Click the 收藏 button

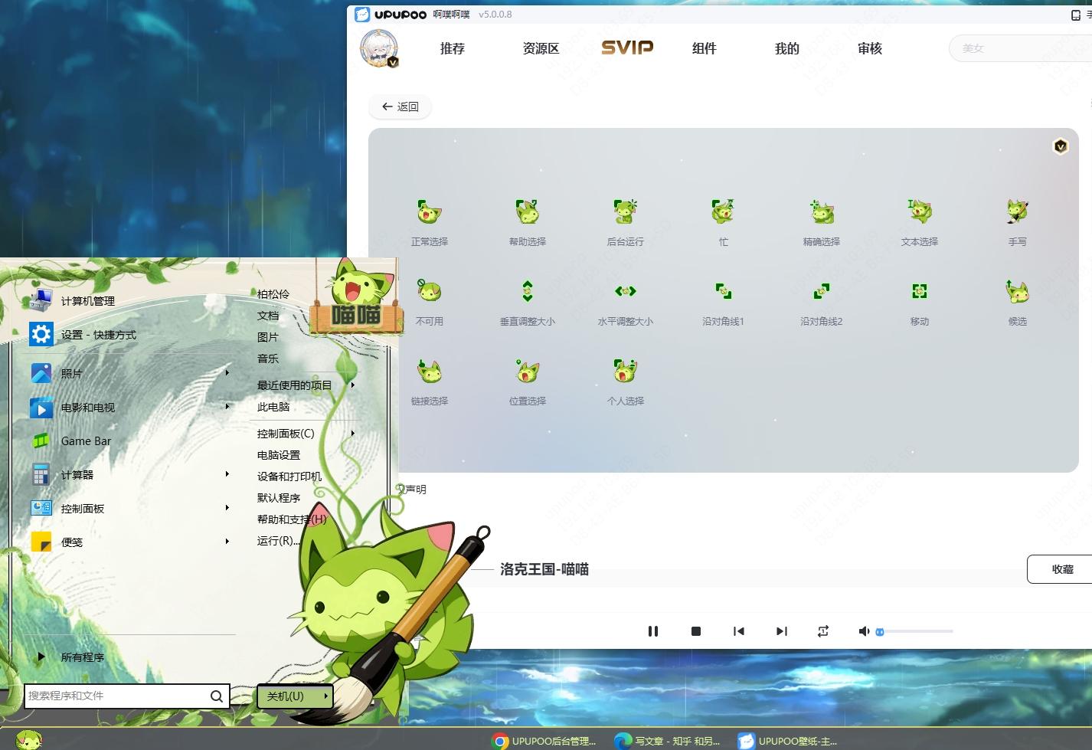[1060, 569]
